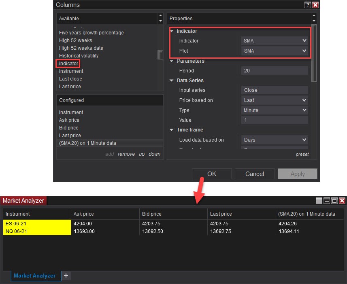Collapse the Data Series section

[172, 81]
